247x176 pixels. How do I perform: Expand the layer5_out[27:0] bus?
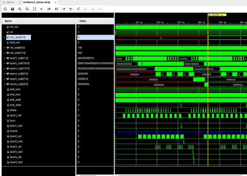coord(4,79)
